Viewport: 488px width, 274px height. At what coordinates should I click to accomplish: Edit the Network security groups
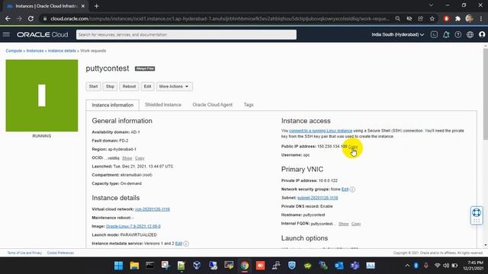coord(345,190)
